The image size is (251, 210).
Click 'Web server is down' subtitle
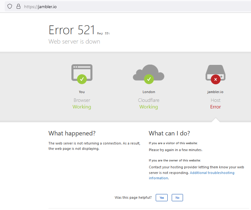click(x=74, y=42)
